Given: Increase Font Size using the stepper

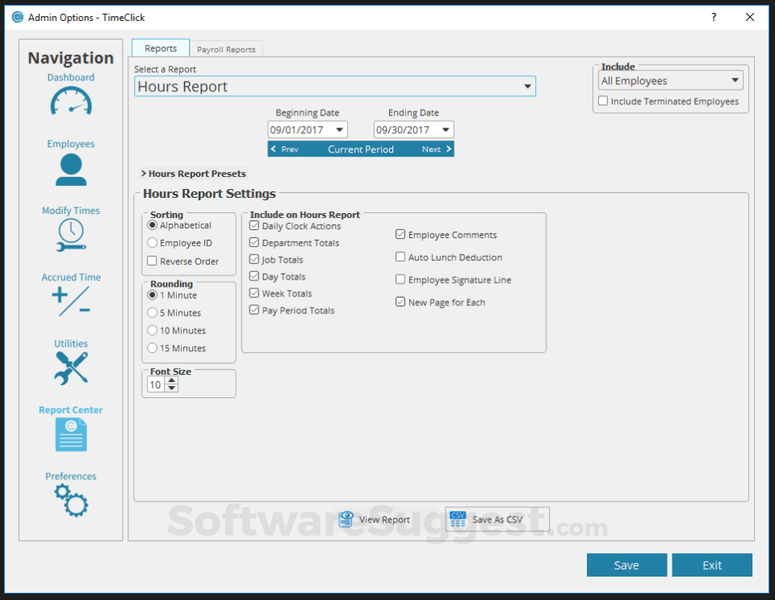Looking at the screenshot, I should (173, 380).
